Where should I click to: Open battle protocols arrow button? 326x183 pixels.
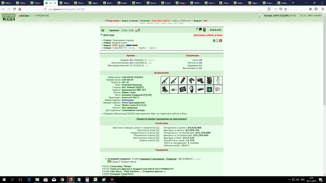tap(157, 130)
